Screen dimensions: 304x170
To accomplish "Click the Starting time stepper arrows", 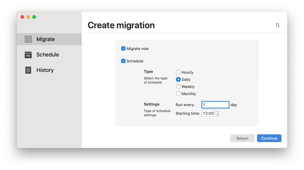I will pyautogui.click(x=218, y=114).
